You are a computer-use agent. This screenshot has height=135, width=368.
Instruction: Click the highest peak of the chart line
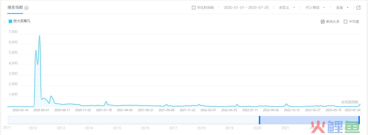coord(40,36)
